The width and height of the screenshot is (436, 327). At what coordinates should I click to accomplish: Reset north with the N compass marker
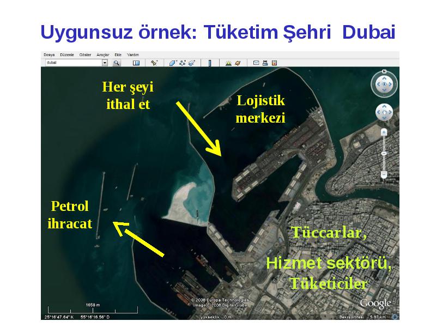point(384,71)
